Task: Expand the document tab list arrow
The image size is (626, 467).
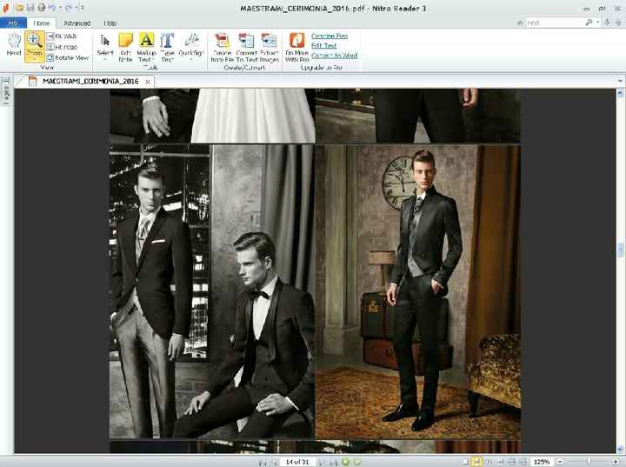Action: pos(619,81)
